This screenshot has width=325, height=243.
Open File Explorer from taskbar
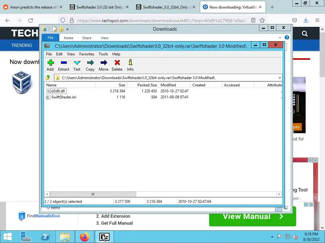(x=65, y=237)
